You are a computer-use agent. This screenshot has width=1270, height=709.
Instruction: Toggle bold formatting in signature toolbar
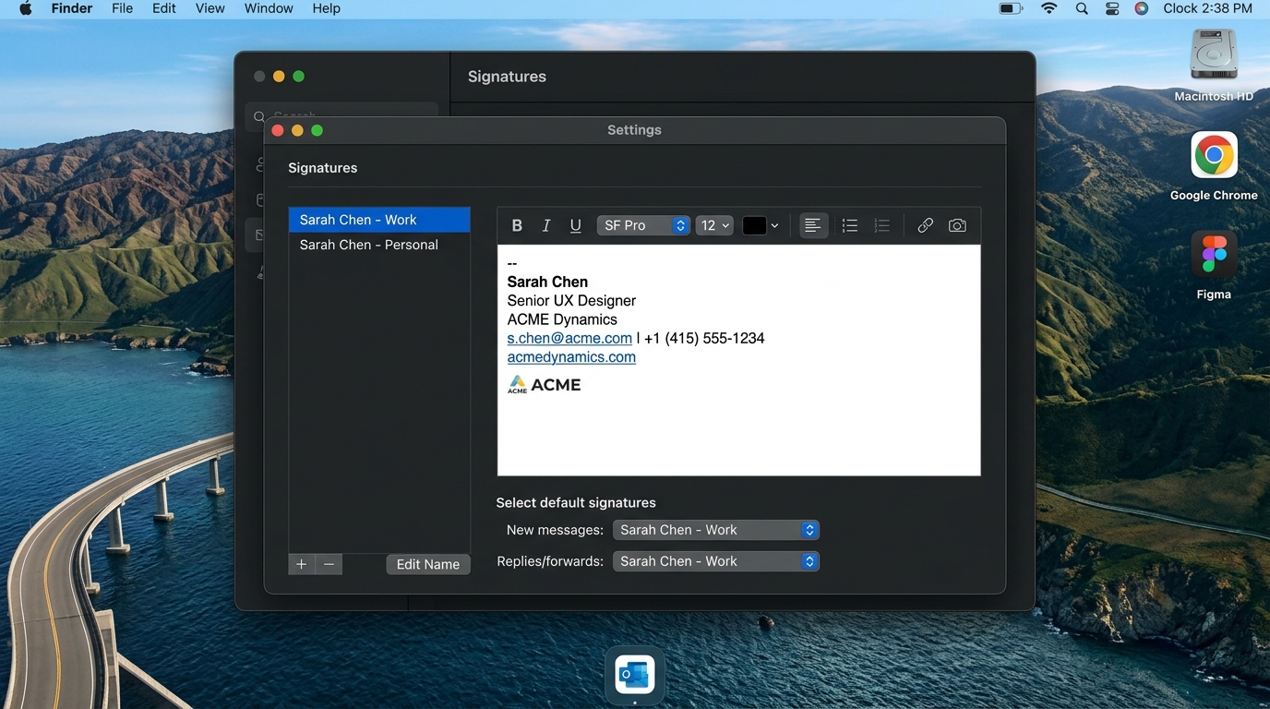point(517,225)
